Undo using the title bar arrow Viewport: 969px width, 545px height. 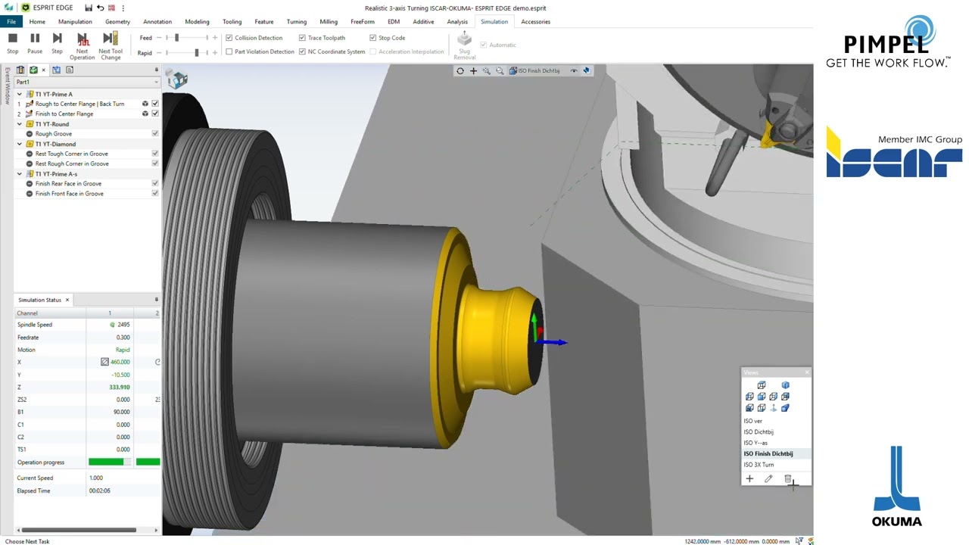pyautogui.click(x=100, y=8)
